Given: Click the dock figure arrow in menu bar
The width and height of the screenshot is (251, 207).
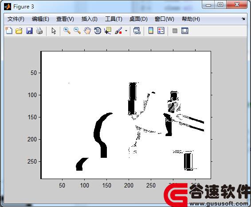Looking at the screenshot, I should 243,19.
